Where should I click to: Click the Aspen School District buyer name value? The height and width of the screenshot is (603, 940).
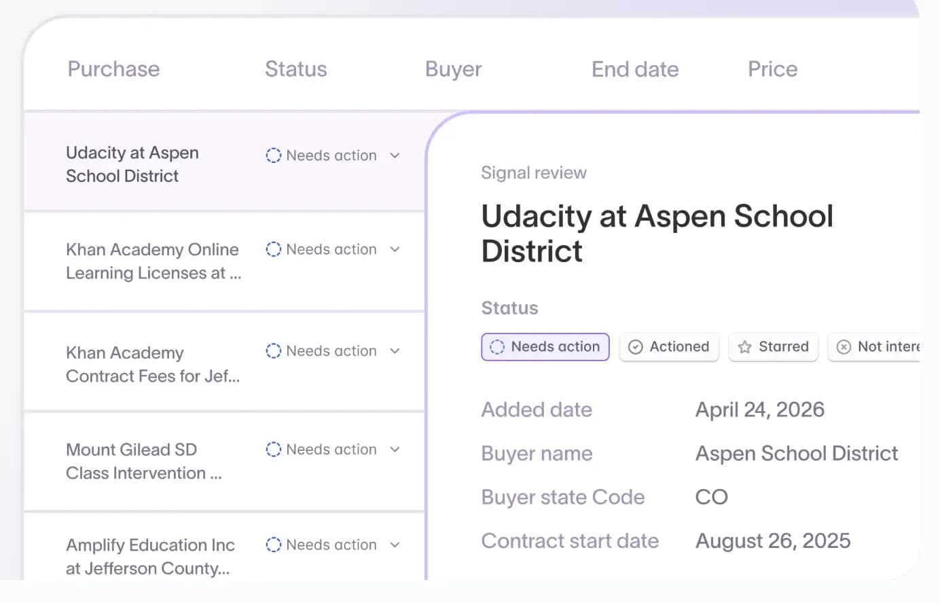797,453
